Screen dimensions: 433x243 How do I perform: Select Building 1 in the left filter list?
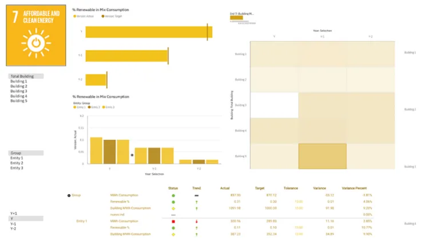19,81
